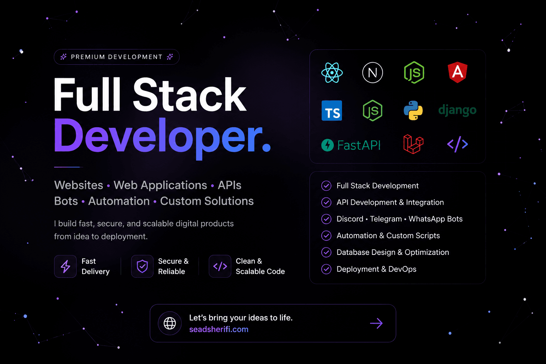The width and height of the screenshot is (546, 364).
Task: Open the seadsherifi.com link
Action: tap(219, 330)
